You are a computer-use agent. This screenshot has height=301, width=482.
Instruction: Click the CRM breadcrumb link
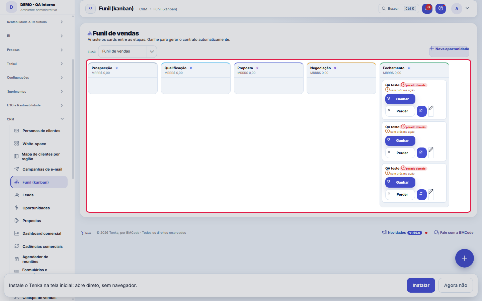pyautogui.click(x=143, y=9)
